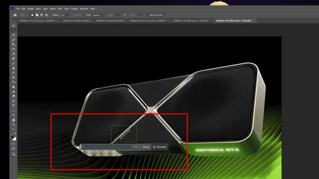The width and height of the screenshot is (319, 179).
Task: Select the Move tool
Action: [x=14, y=26]
